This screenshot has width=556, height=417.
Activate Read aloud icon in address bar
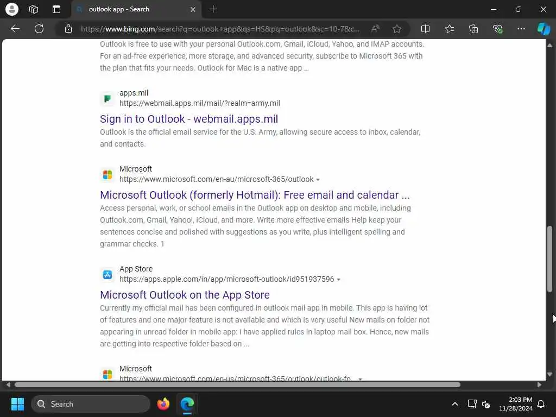pos(375,29)
